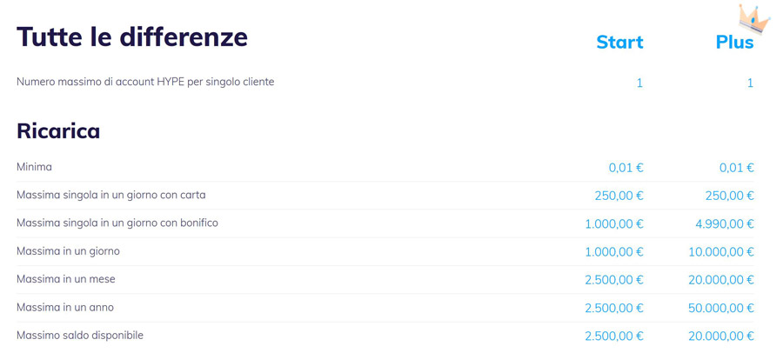Click the Ricarica section heading
Viewport: 783px width, 353px height.
tap(58, 130)
